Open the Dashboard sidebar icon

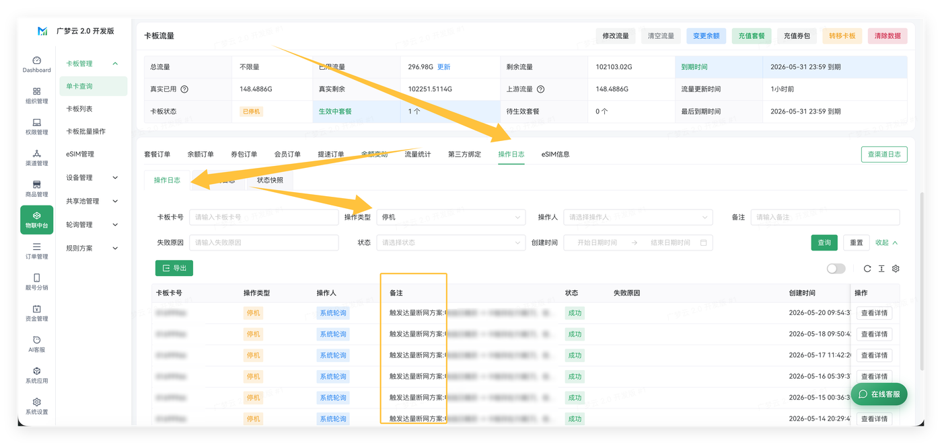tap(36, 64)
